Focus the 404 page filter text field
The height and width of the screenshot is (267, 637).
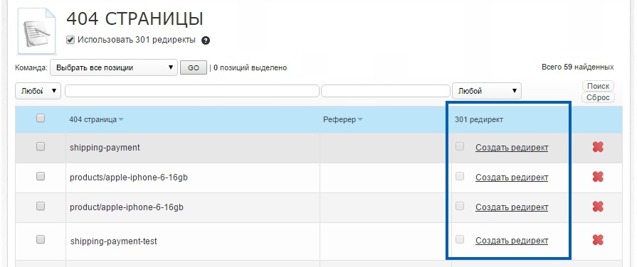(x=191, y=91)
